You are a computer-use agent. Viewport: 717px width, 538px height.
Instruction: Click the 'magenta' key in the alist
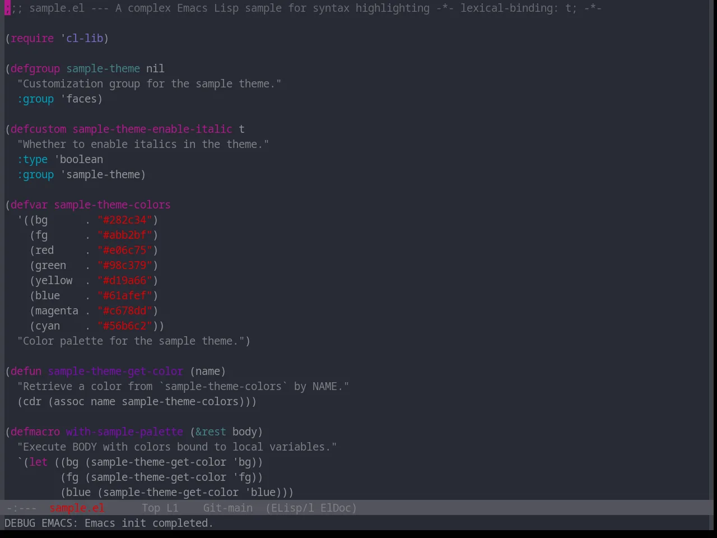click(x=57, y=310)
